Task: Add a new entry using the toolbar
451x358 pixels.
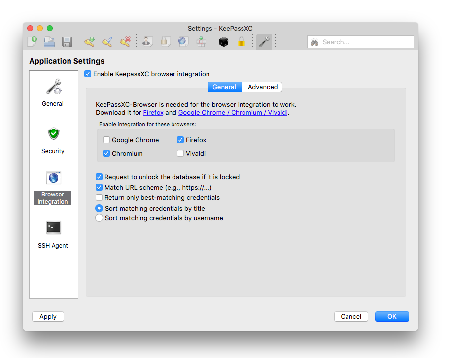Action: click(89, 42)
